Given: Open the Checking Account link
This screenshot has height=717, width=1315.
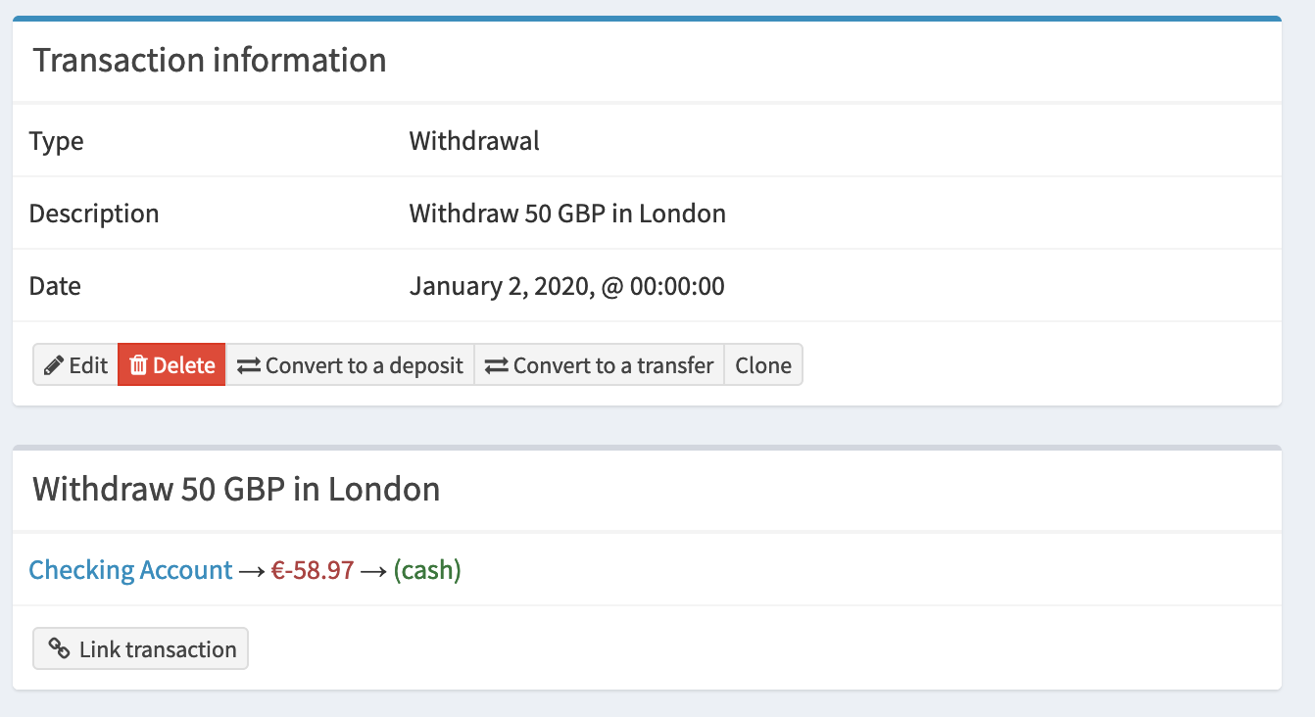Looking at the screenshot, I should (x=130, y=569).
